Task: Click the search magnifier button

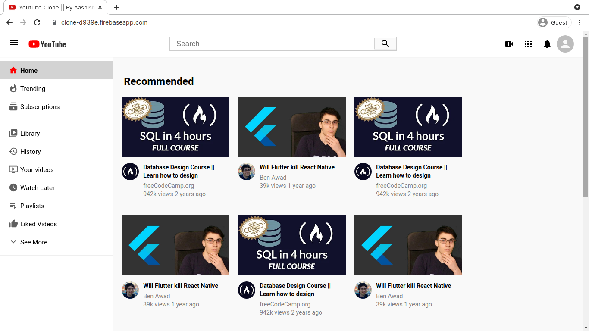Action: coord(385,44)
